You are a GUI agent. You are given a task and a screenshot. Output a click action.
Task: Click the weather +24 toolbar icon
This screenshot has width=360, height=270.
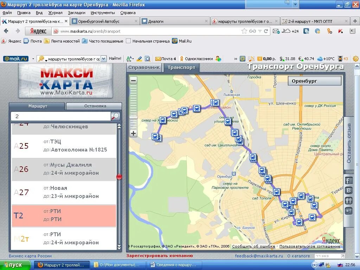(x=290, y=31)
